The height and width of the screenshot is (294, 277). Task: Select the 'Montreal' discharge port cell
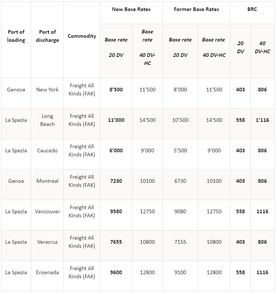click(47, 181)
